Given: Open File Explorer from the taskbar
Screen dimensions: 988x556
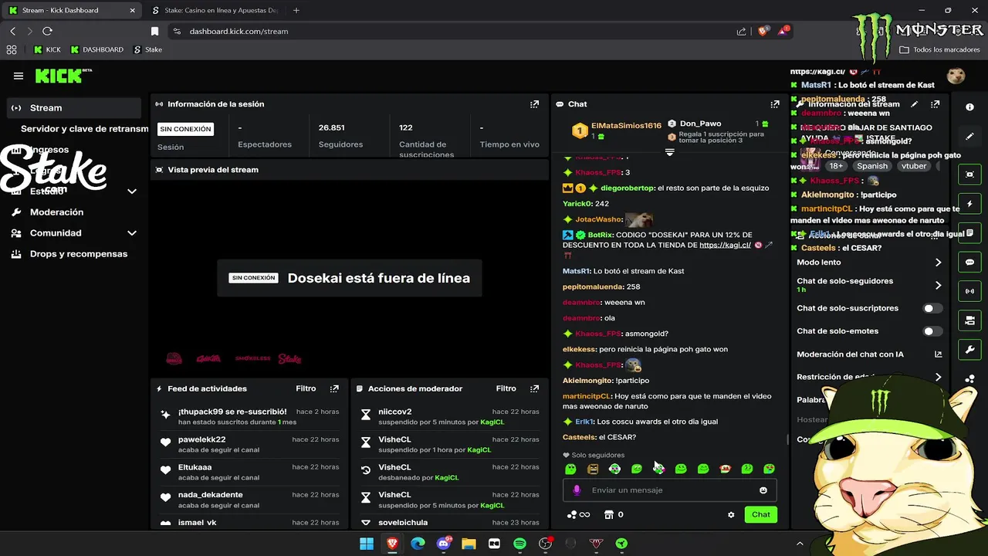Looking at the screenshot, I should (469, 544).
